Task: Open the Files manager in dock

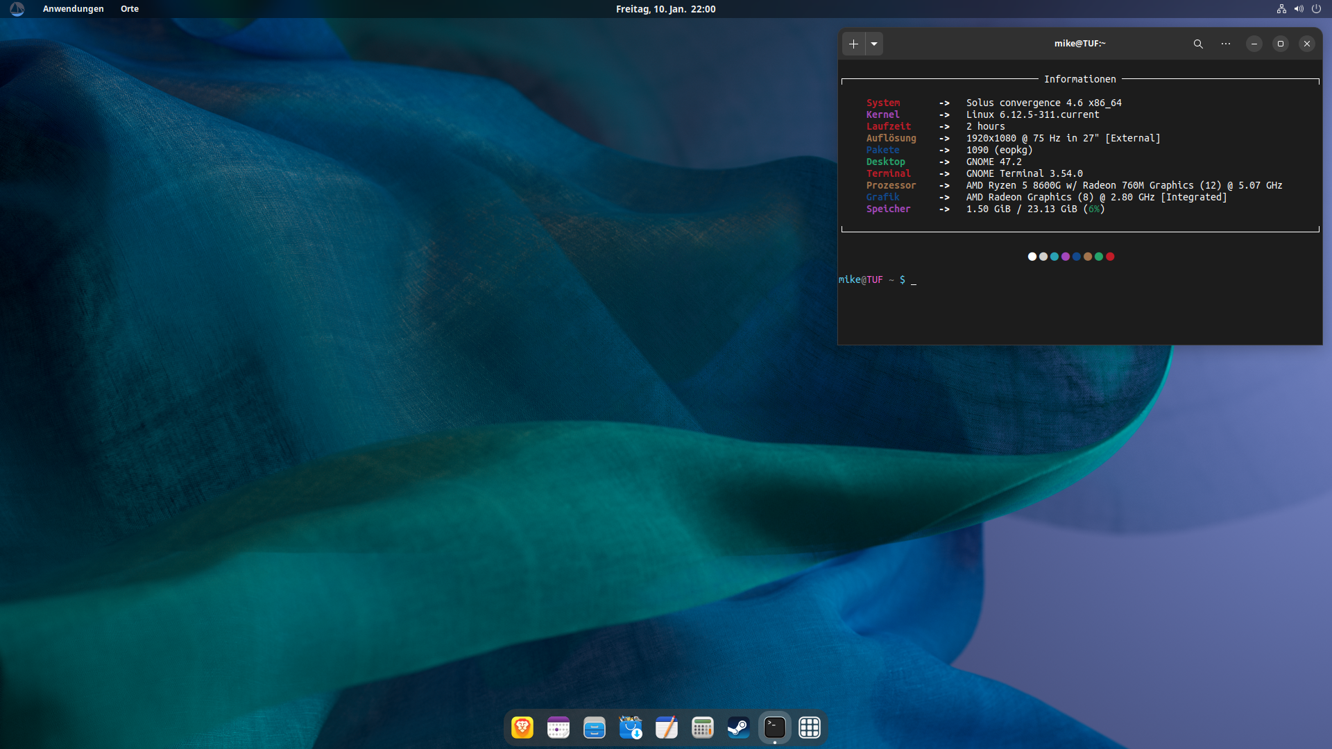Action: 595,728
